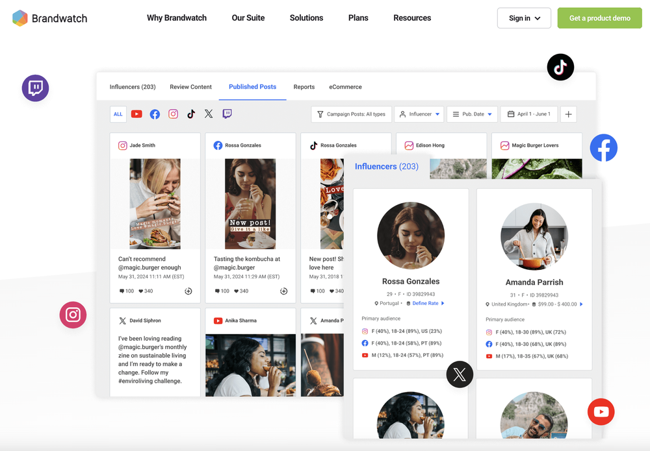
Task: Click the circular icon on Jade Smith's post
Action: (x=188, y=291)
